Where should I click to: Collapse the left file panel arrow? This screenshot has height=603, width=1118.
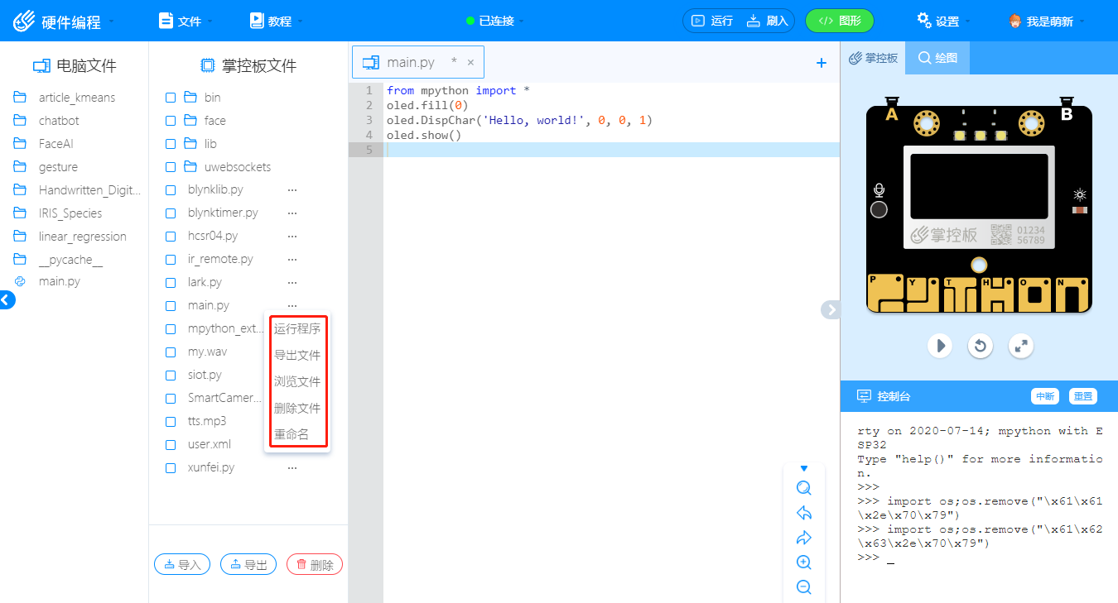7,300
